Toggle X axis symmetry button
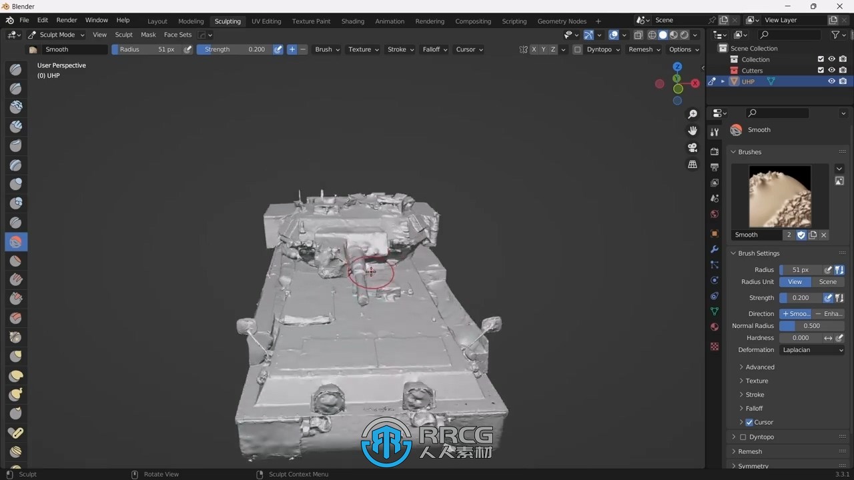Image resolution: width=854 pixels, height=480 pixels. (534, 49)
